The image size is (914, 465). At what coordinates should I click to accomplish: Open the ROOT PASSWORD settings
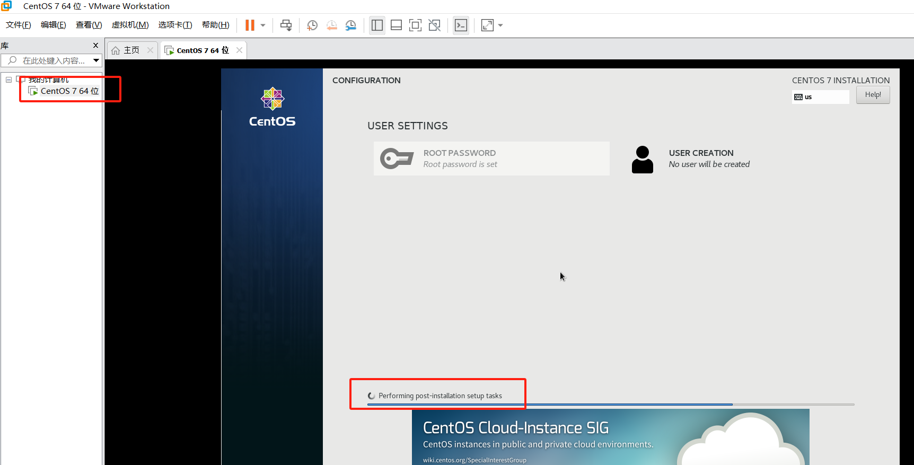click(491, 159)
